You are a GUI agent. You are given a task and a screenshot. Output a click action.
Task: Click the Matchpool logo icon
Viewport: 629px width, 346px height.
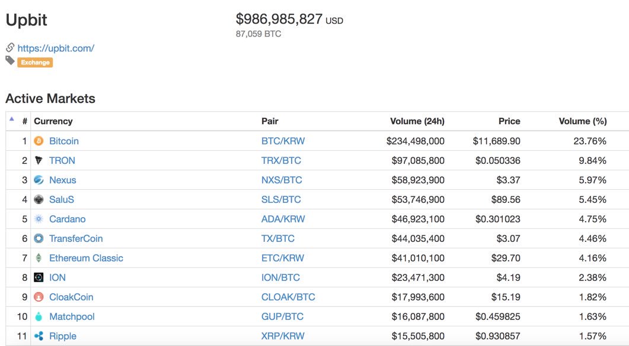point(39,316)
